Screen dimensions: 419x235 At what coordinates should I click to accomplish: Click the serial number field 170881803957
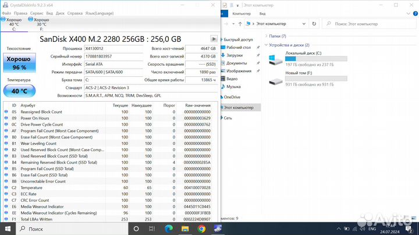tap(114, 56)
